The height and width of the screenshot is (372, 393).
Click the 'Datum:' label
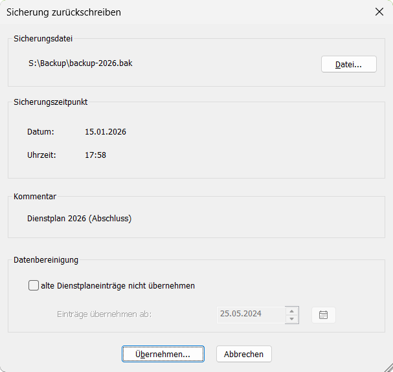click(x=41, y=132)
